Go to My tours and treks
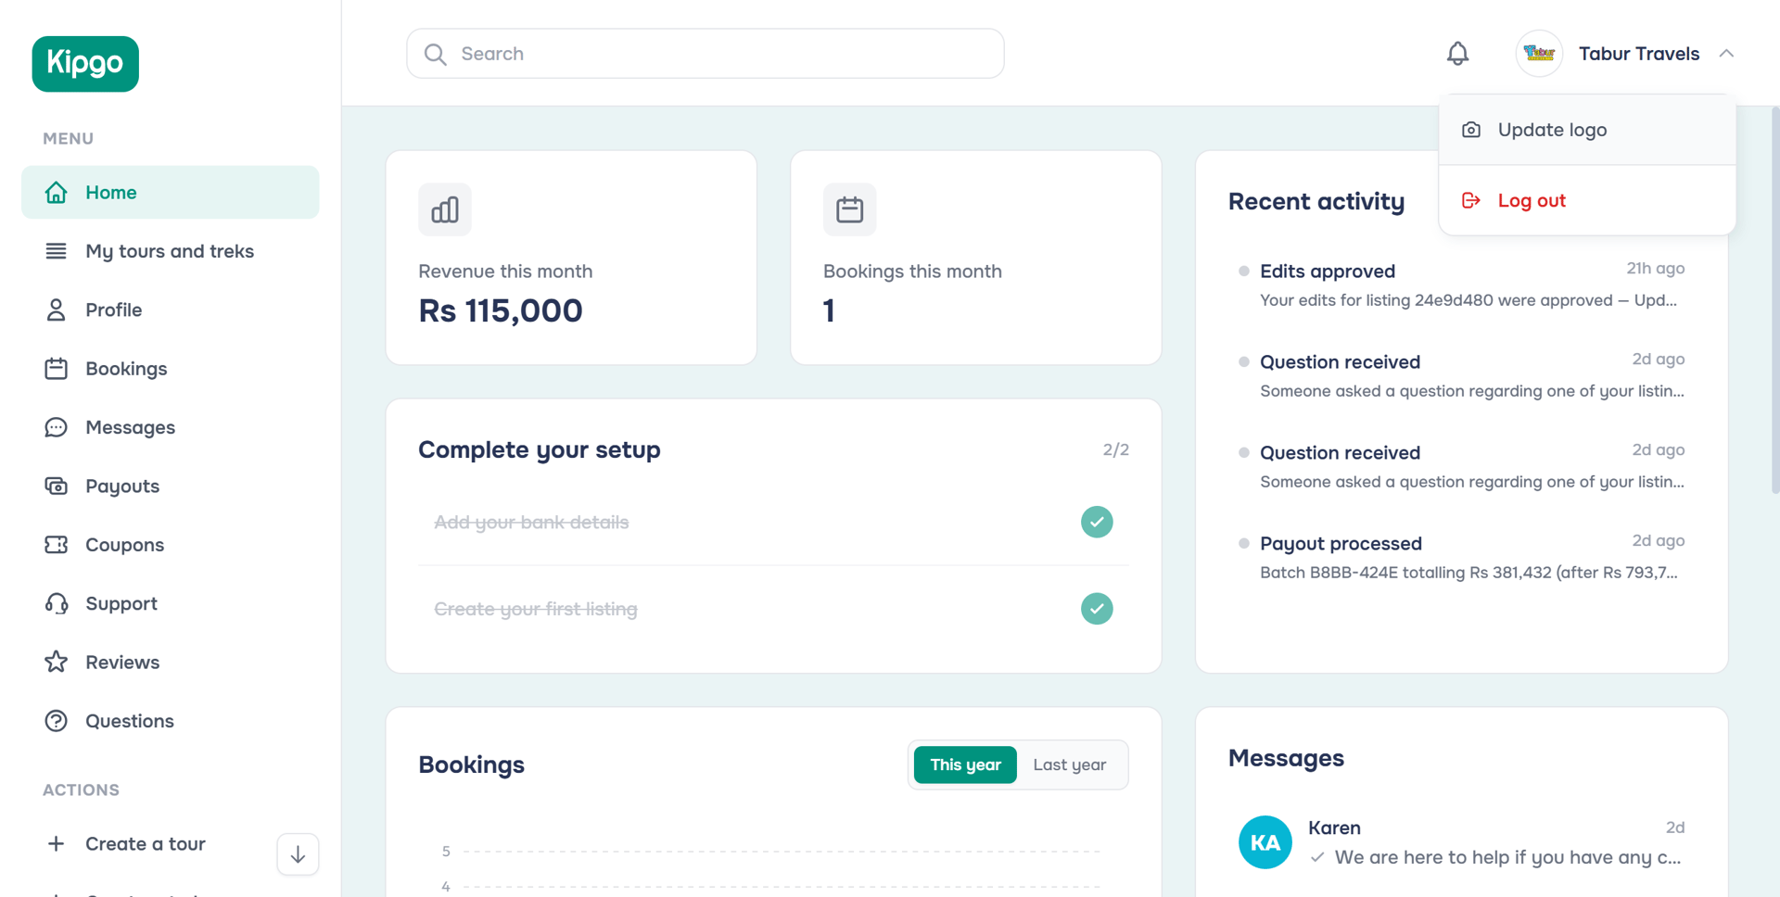 point(170,251)
